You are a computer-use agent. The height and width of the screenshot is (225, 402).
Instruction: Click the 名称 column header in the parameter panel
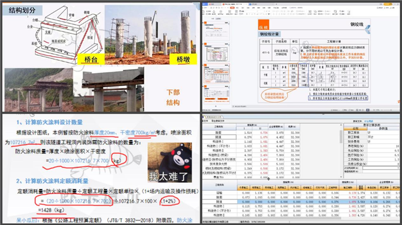355,129
